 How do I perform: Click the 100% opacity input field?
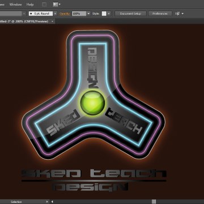79,14
